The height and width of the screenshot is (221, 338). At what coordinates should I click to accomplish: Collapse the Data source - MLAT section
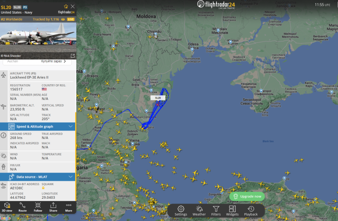[x=70, y=177]
